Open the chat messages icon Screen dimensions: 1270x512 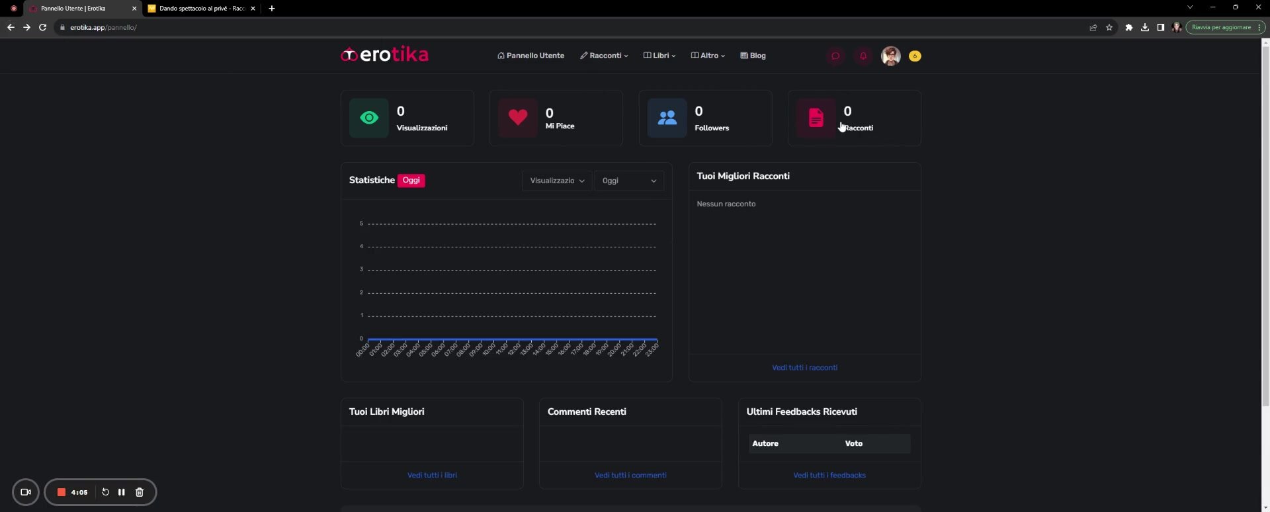coord(835,56)
